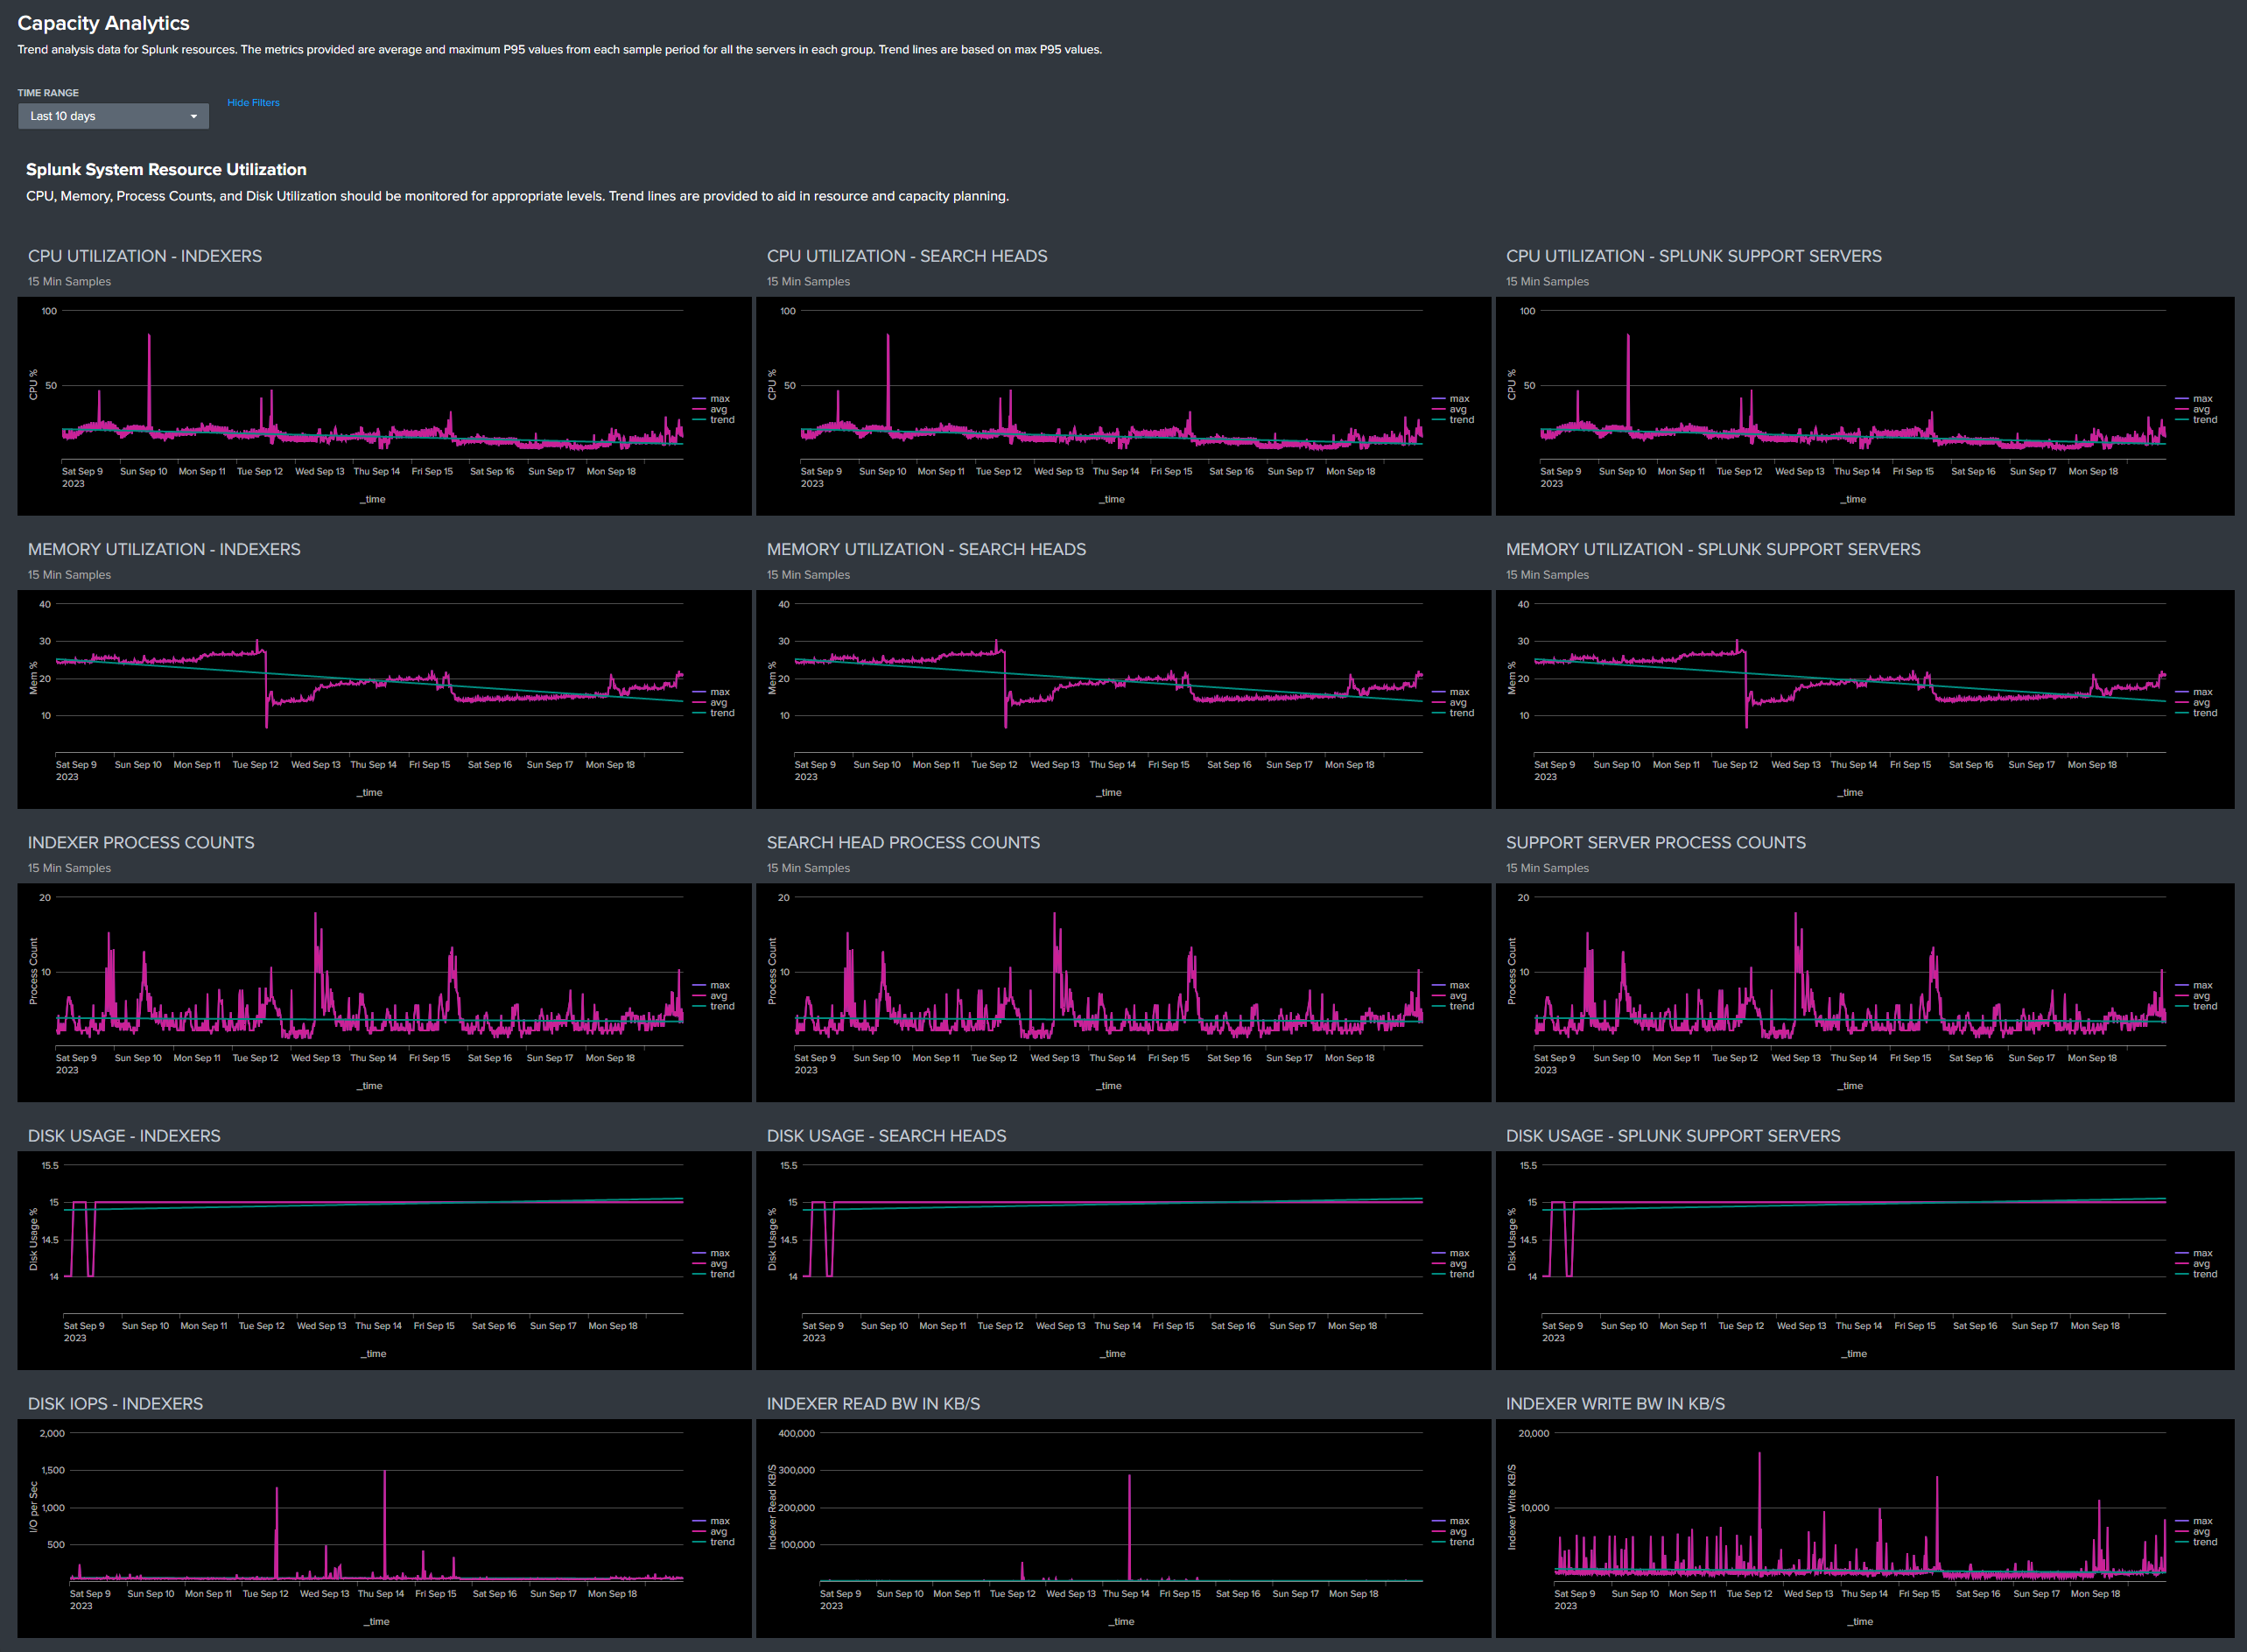The height and width of the screenshot is (1652, 2247).
Task: Select avg legend in Memory Utilization - Search Heads chart
Action: click(1450, 702)
